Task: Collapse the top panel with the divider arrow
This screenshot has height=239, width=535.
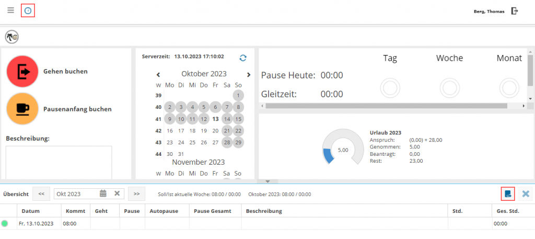Action: [267, 181]
